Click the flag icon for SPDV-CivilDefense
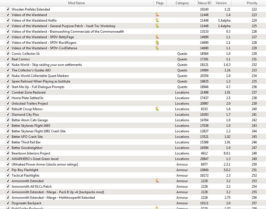Screen dimensions: 266x209 tap(157, 48)
